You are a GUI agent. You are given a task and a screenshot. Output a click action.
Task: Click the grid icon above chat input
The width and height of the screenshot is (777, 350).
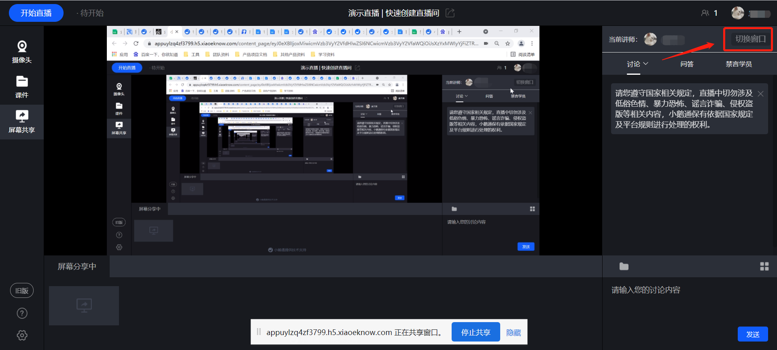point(764,266)
